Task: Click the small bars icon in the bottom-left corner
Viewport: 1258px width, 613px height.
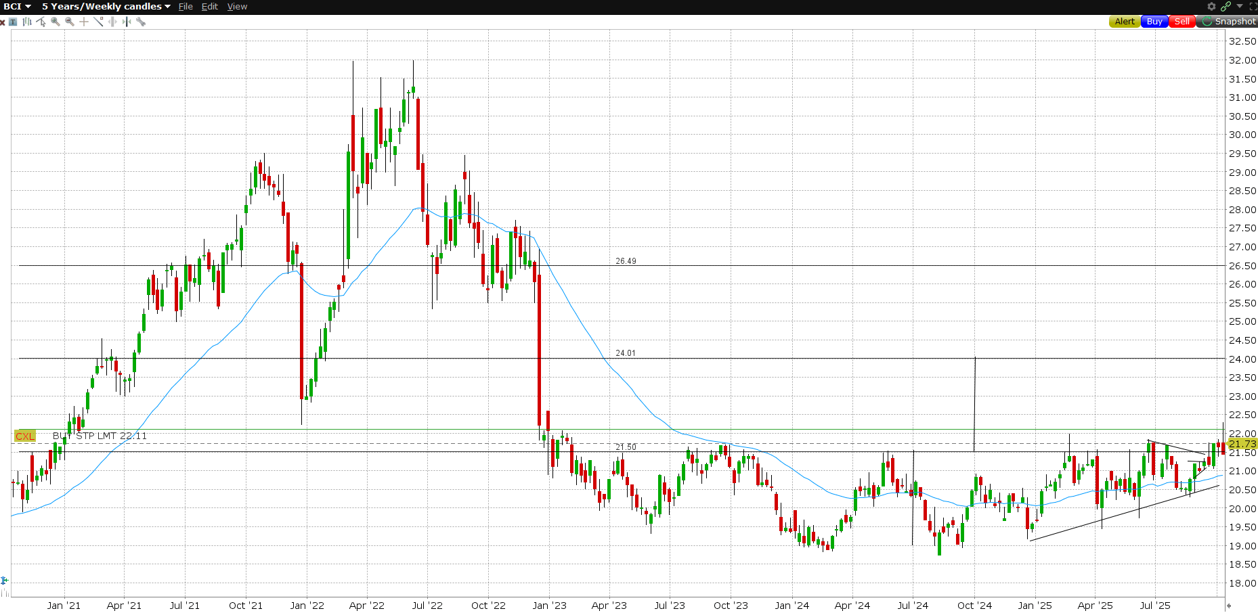Action: (x=5, y=593)
